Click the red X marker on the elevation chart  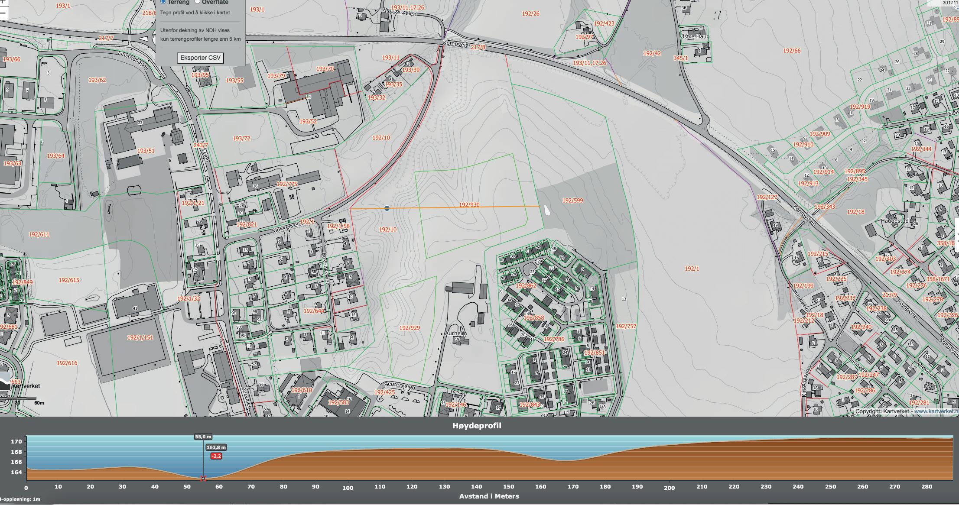203,479
